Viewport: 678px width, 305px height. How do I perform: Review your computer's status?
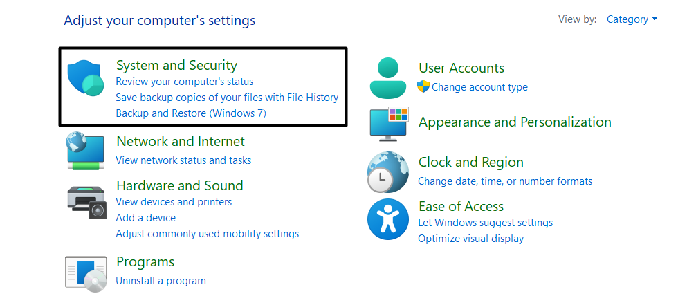[x=184, y=82]
